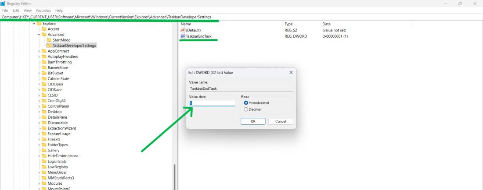Open the Help menu

tap(59, 11)
